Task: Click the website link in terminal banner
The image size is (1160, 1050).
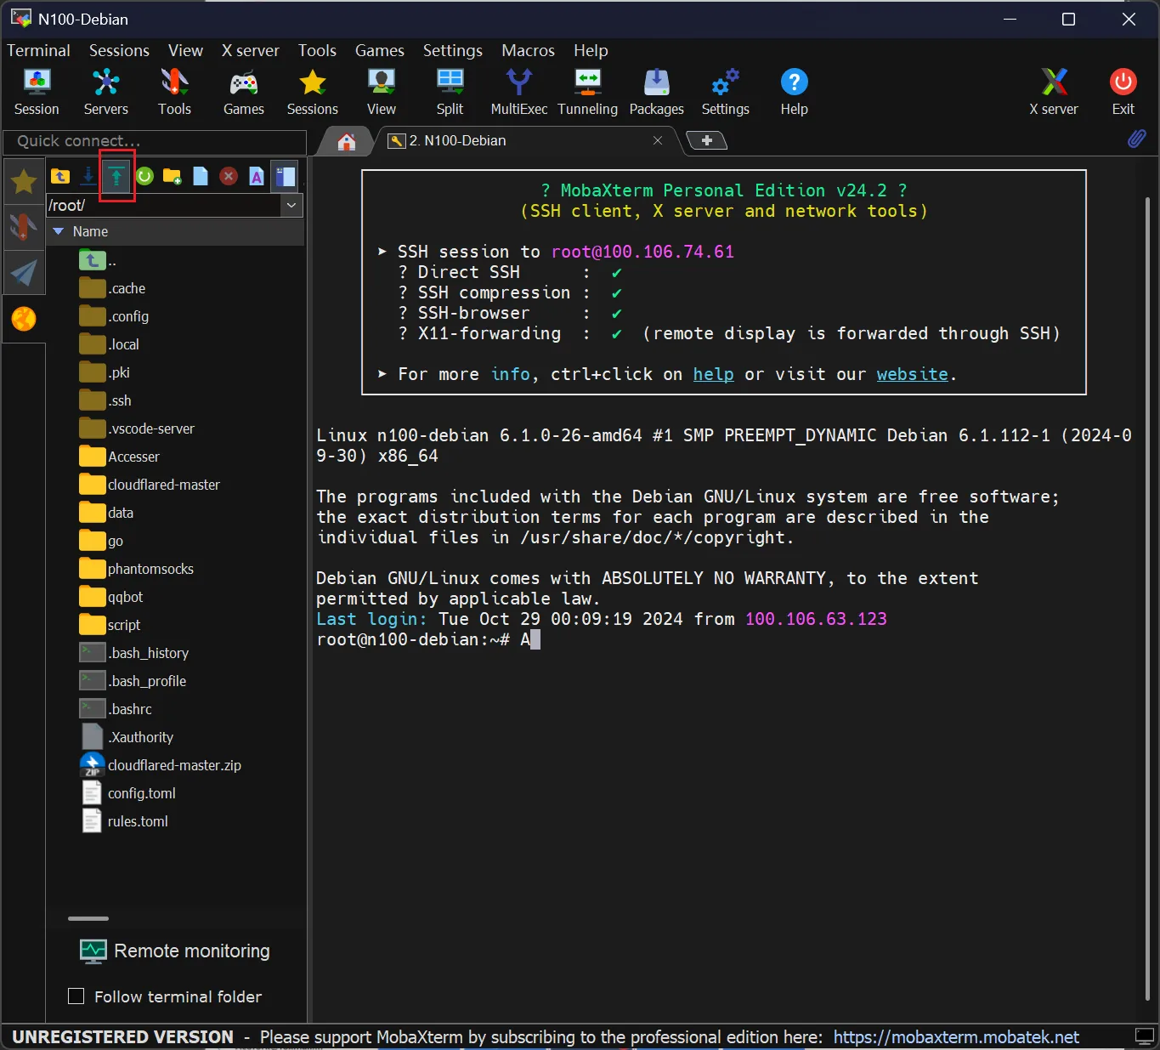Action: click(x=912, y=374)
